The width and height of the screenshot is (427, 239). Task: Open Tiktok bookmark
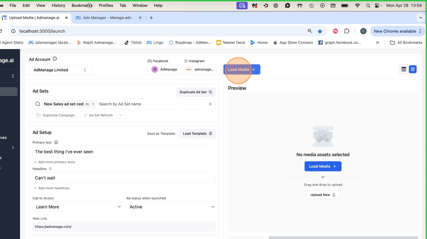pyautogui.click(x=133, y=42)
